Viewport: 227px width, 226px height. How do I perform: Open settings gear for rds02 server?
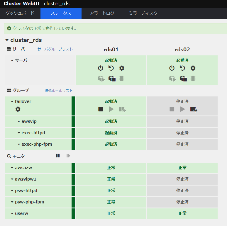click(x=193, y=68)
